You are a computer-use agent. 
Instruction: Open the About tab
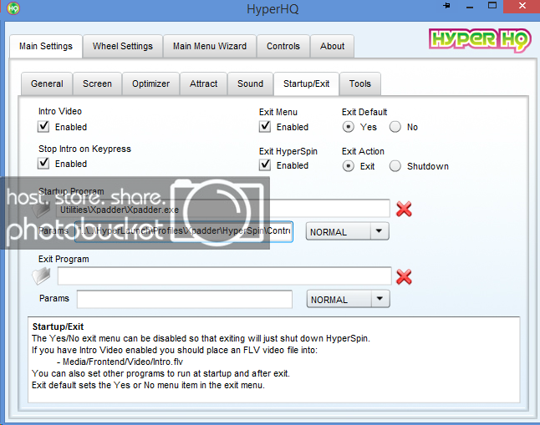332,46
